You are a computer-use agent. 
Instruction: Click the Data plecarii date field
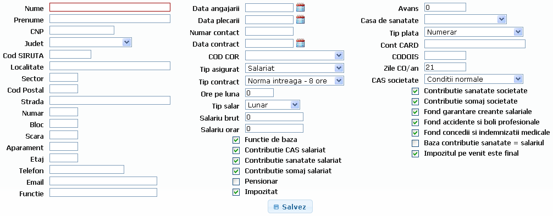[269, 20]
